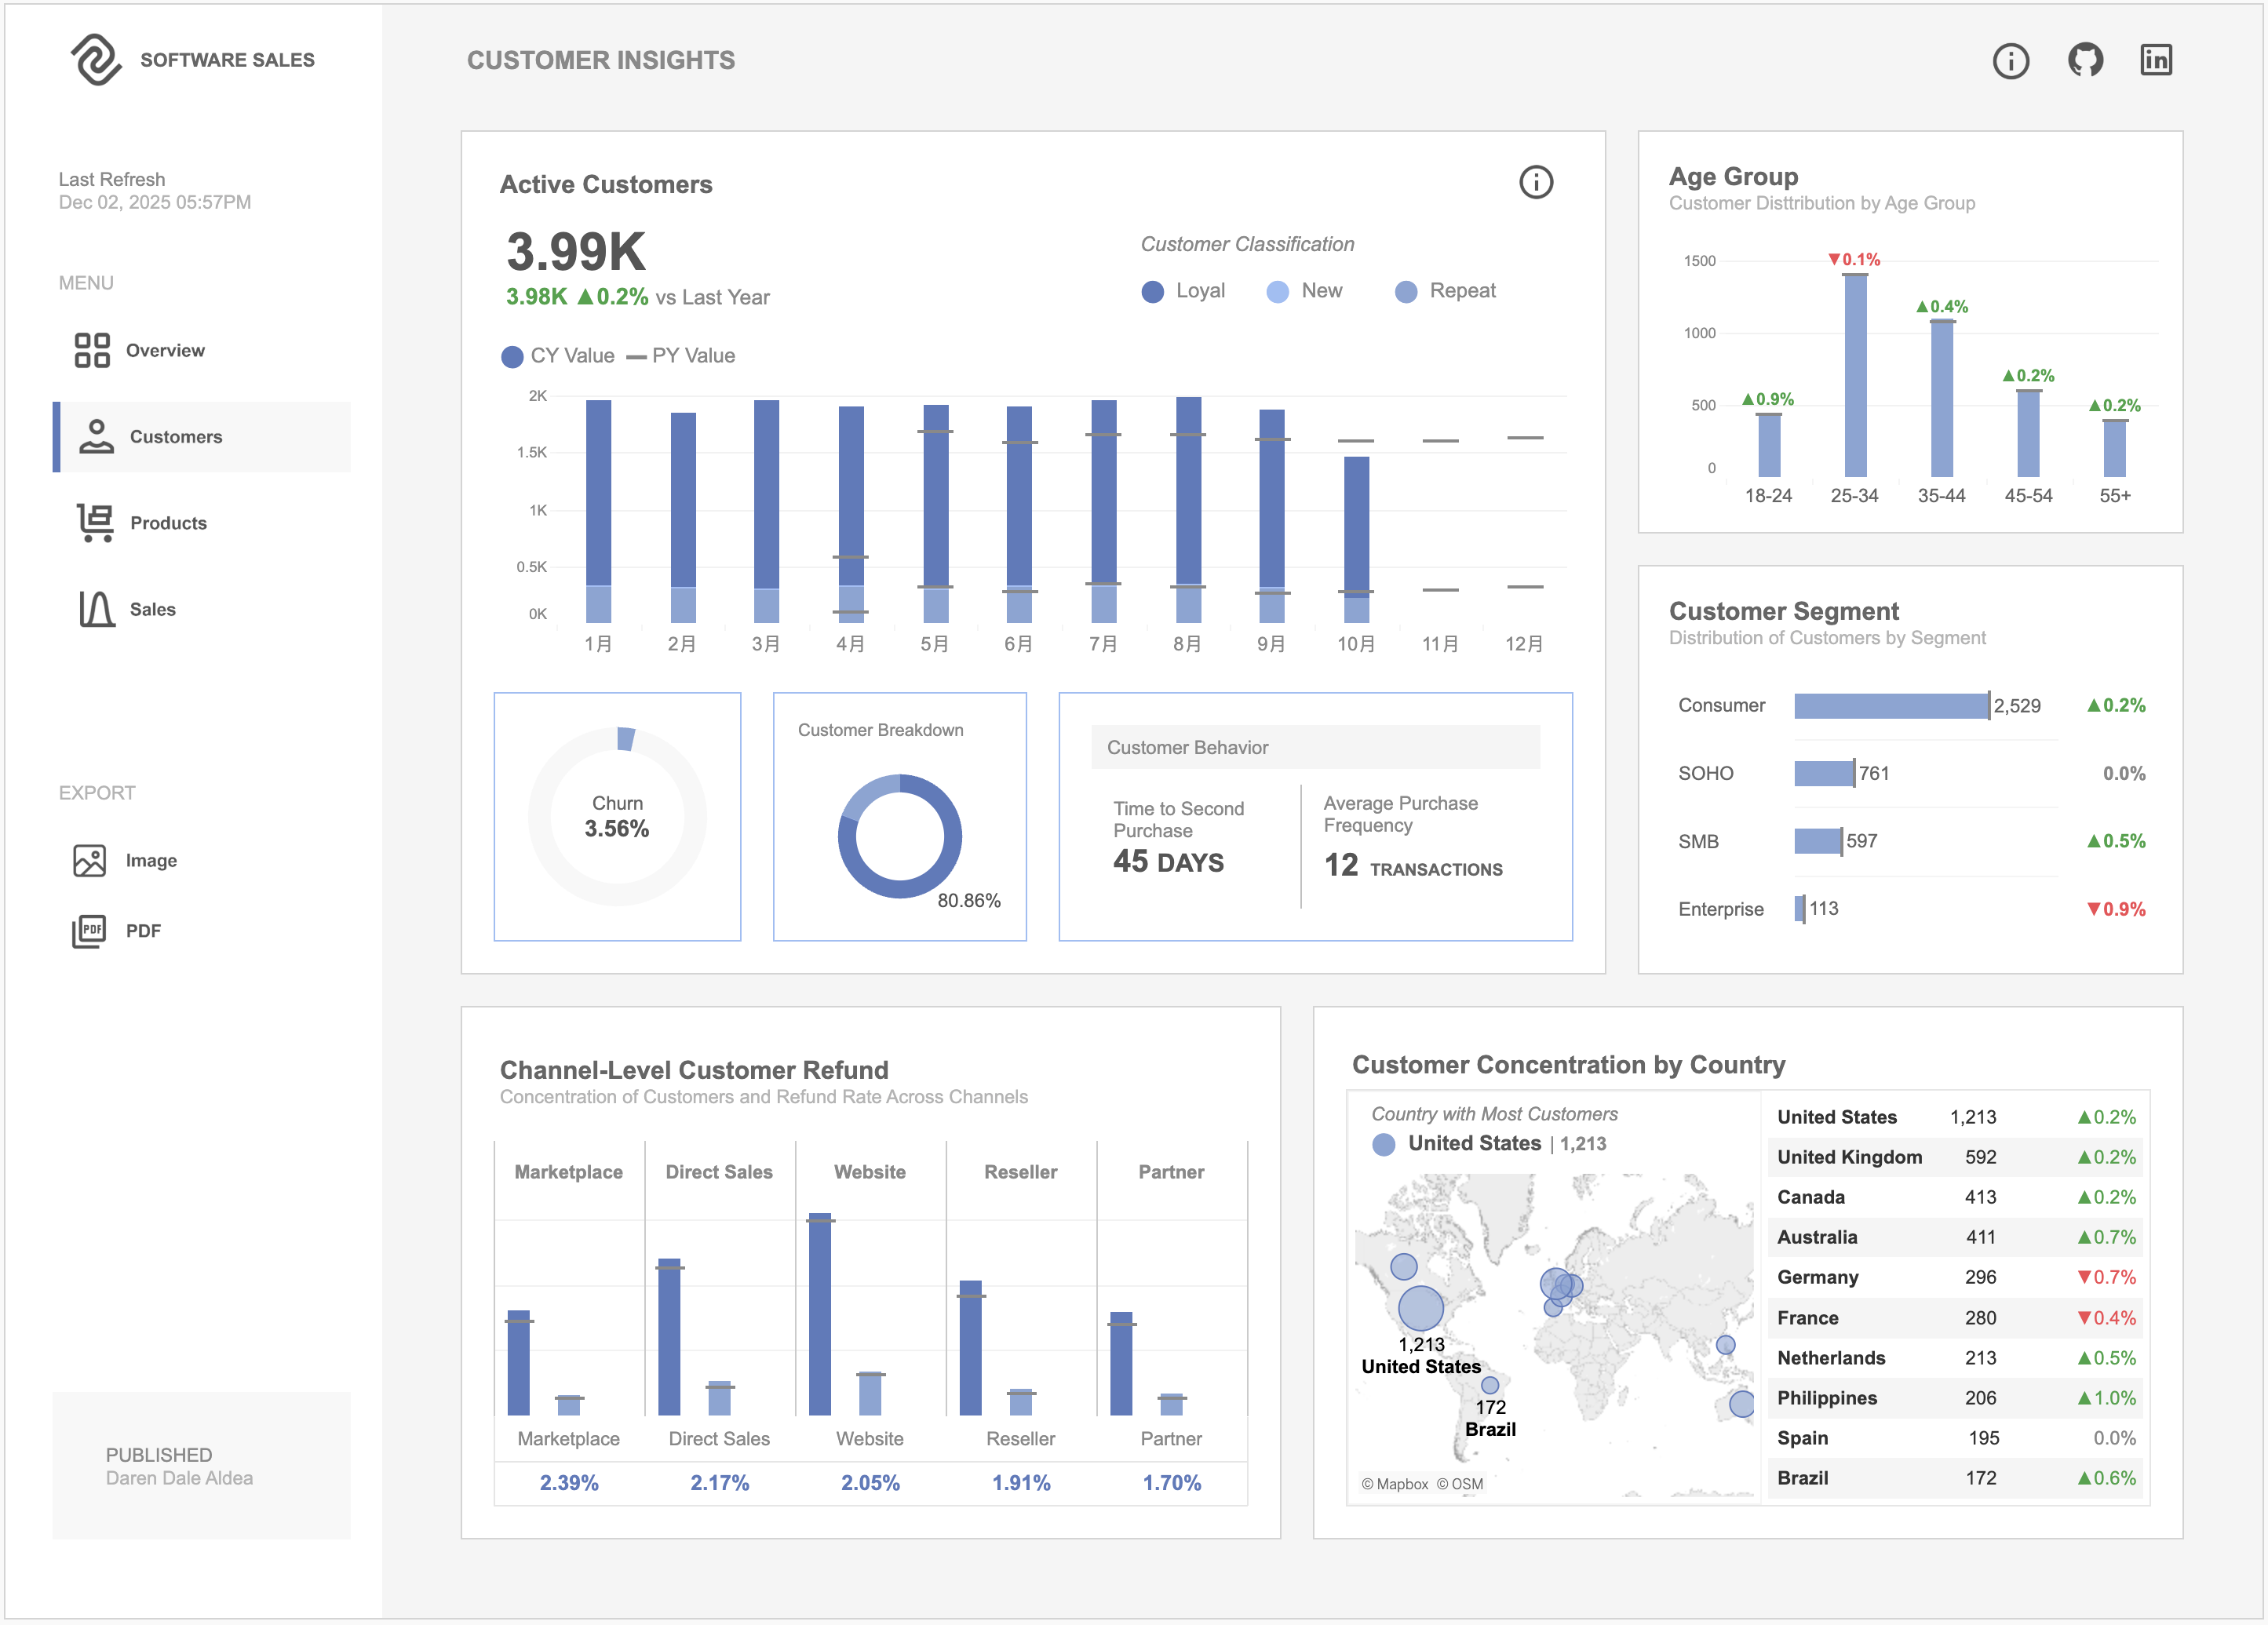The height and width of the screenshot is (1625, 2268).
Task: Click the Churn donut chart
Action: click(x=617, y=817)
